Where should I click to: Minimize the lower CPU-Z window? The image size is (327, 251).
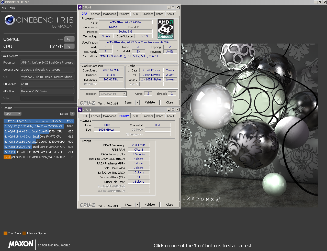(x=169, y=110)
